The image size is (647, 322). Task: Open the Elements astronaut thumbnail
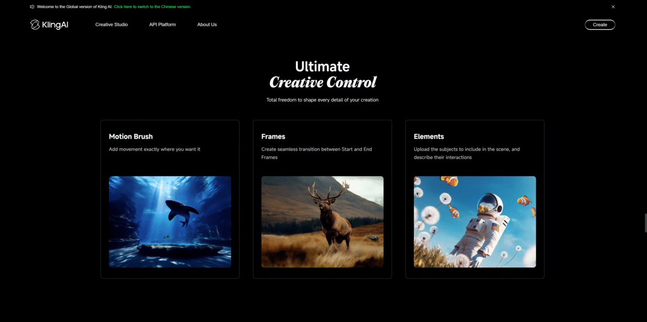475,221
